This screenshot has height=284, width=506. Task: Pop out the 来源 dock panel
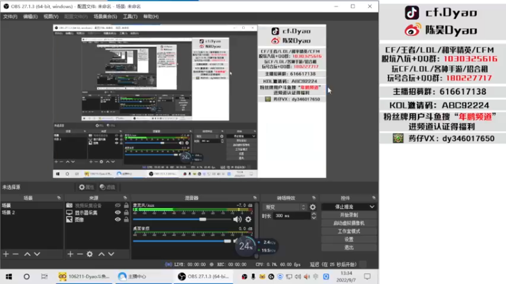tap(125, 198)
